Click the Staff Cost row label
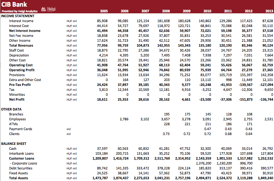The width and height of the screenshot is (274, 181). pyautogui.click(x=16, y=51)
